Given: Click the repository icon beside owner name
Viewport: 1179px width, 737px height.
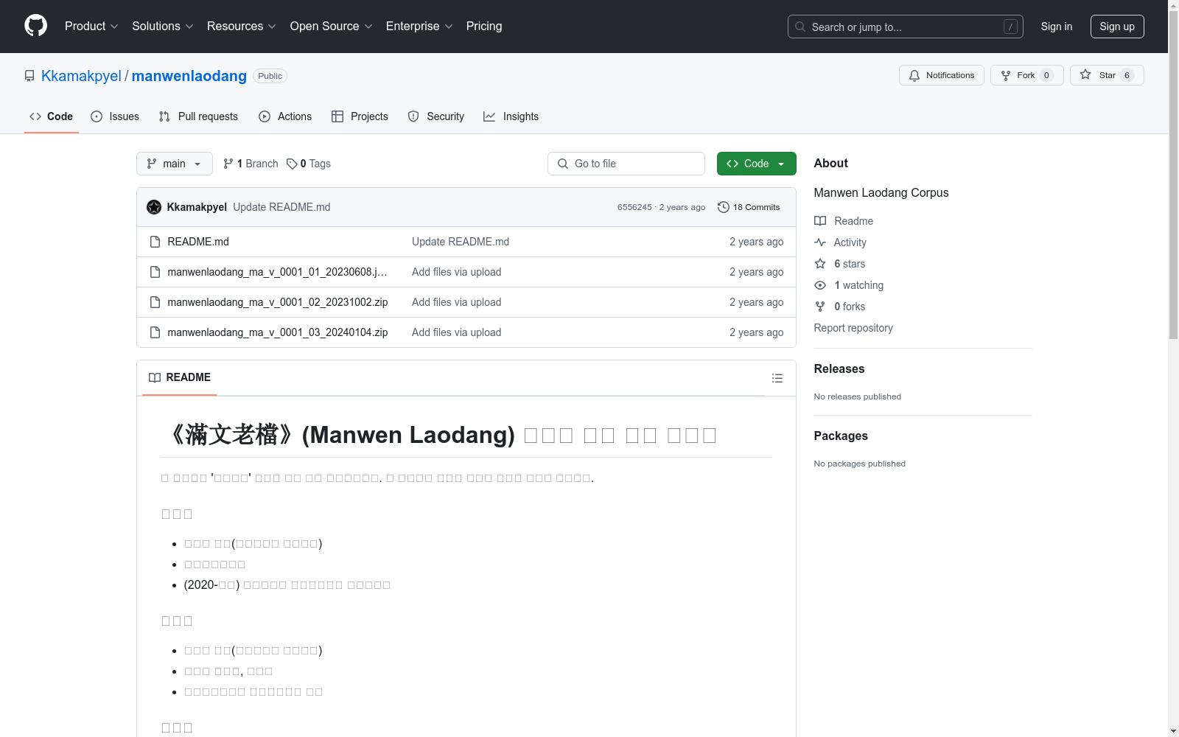Looking at the screenshot, I should (x=29, y=76).
